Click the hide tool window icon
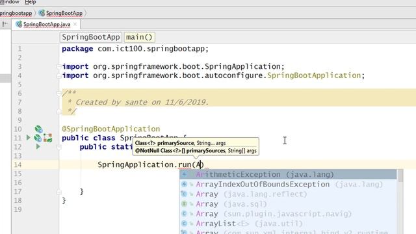The image size is (416, 234). coord(5,25)
